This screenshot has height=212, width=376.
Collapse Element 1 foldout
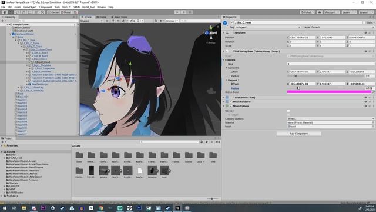coord(227,80)
